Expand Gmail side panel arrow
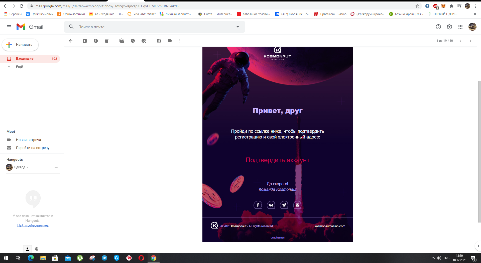The image size is (481, 263). [x=478, y=246]
